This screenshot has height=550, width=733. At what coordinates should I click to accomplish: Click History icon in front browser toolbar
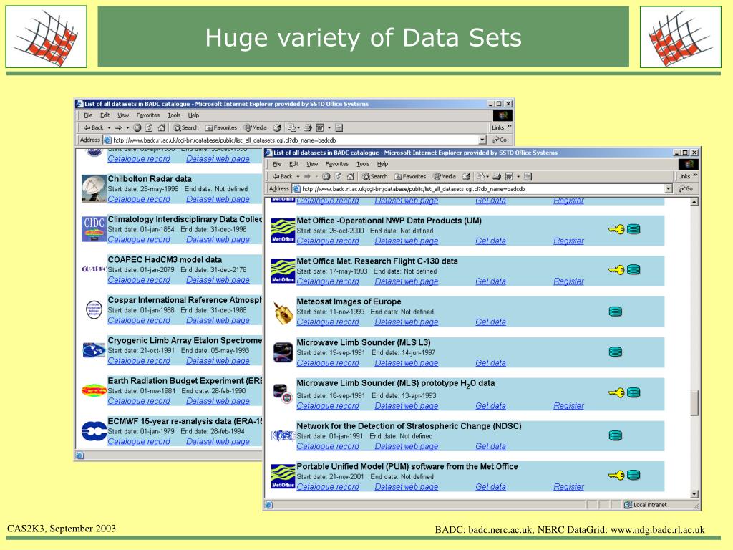coord(466,176)
